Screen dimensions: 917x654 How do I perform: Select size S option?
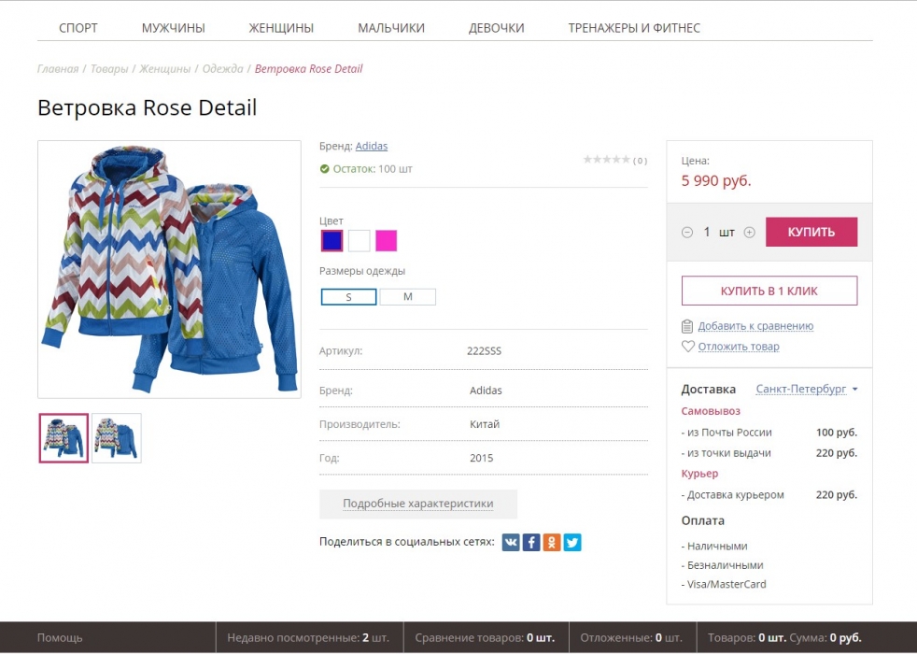click(348, 297)
